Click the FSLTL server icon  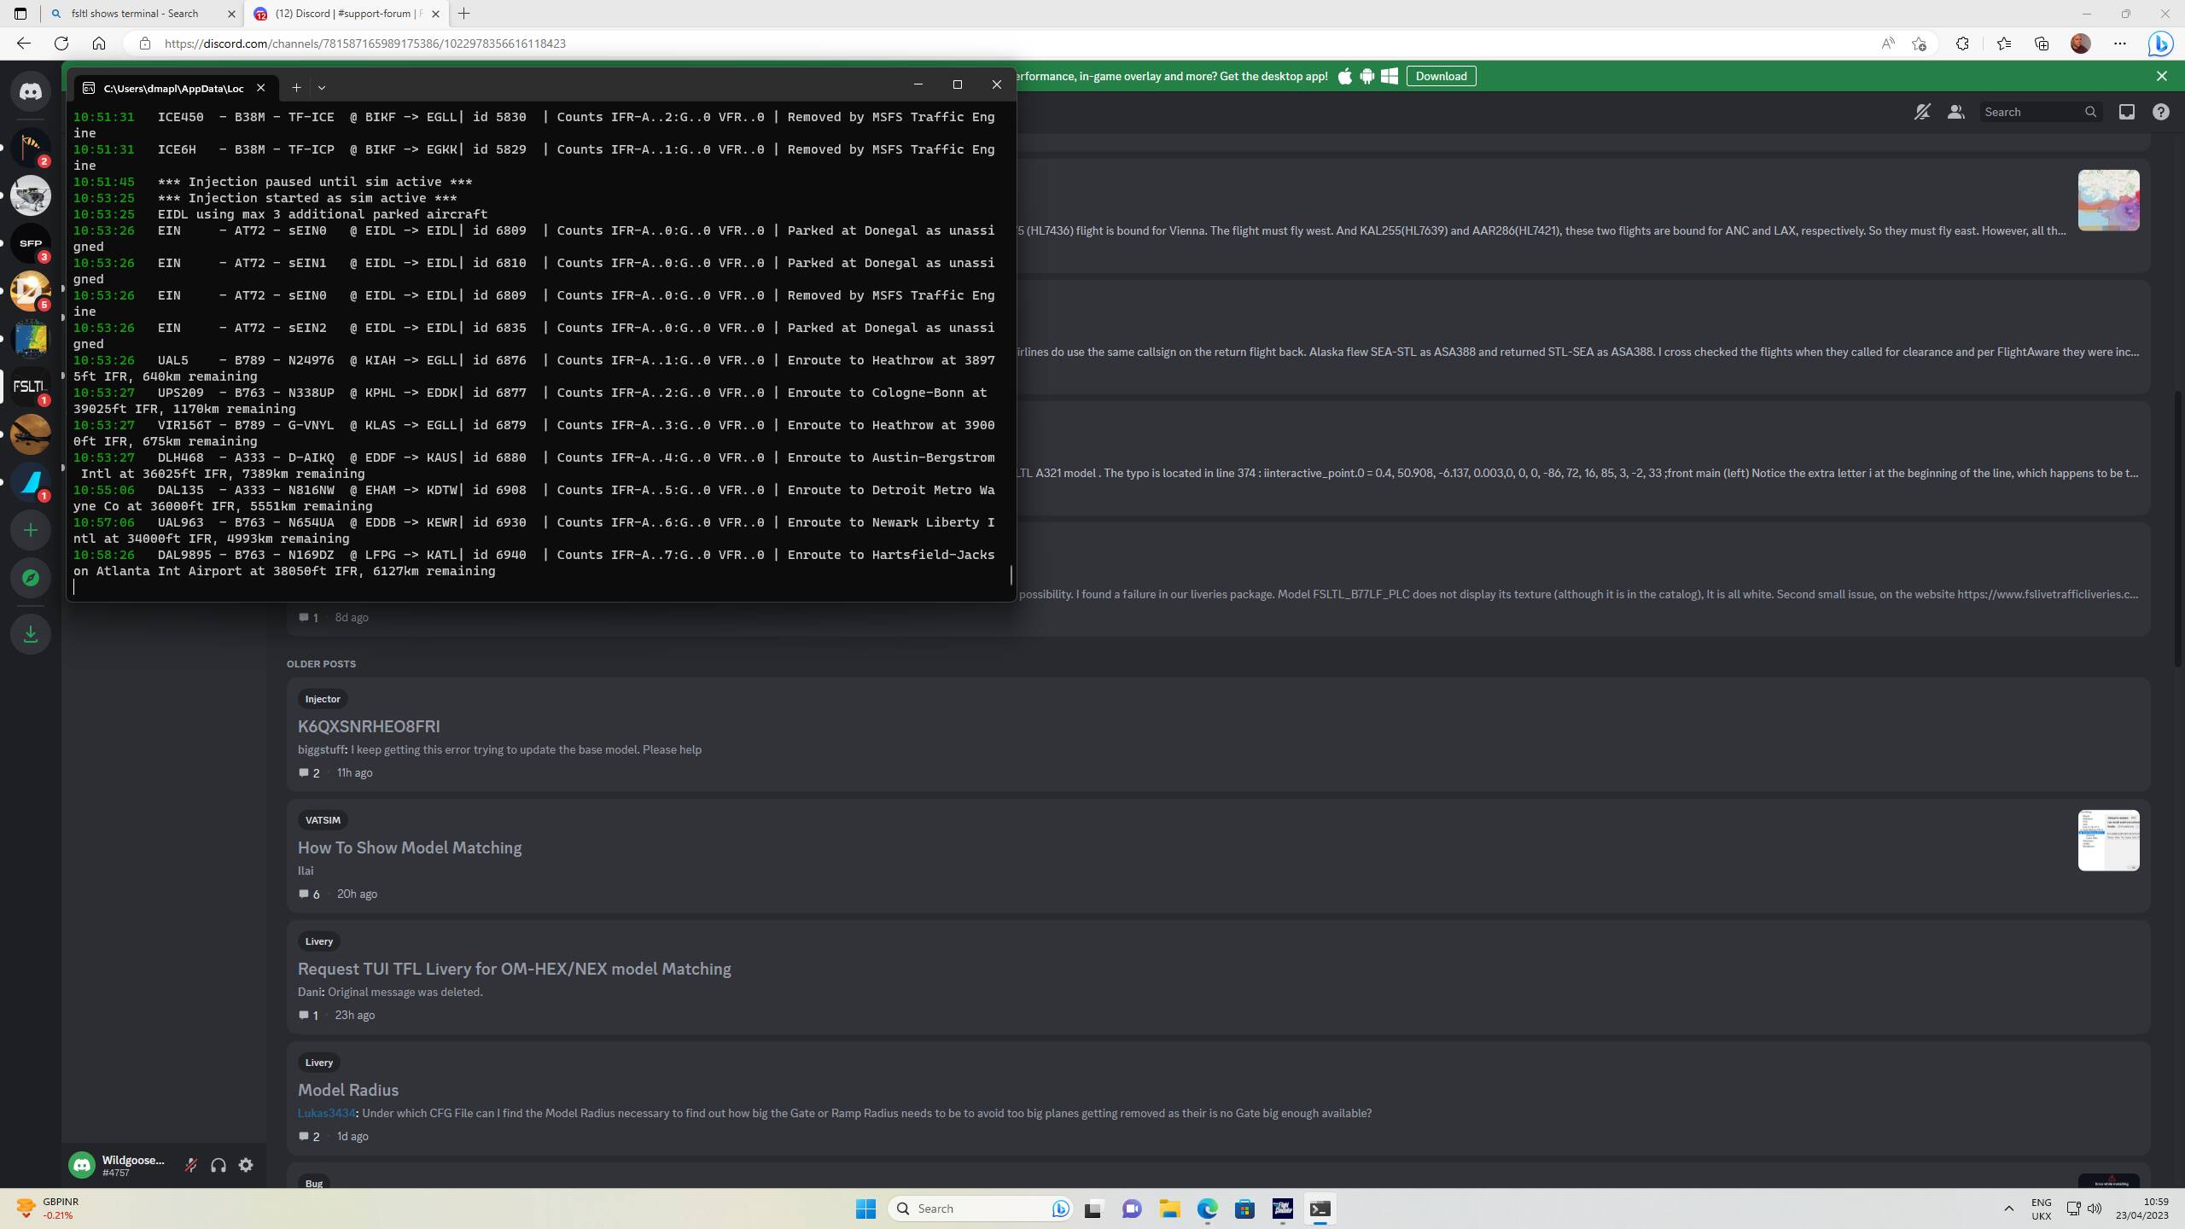click(x=31, y=387)
